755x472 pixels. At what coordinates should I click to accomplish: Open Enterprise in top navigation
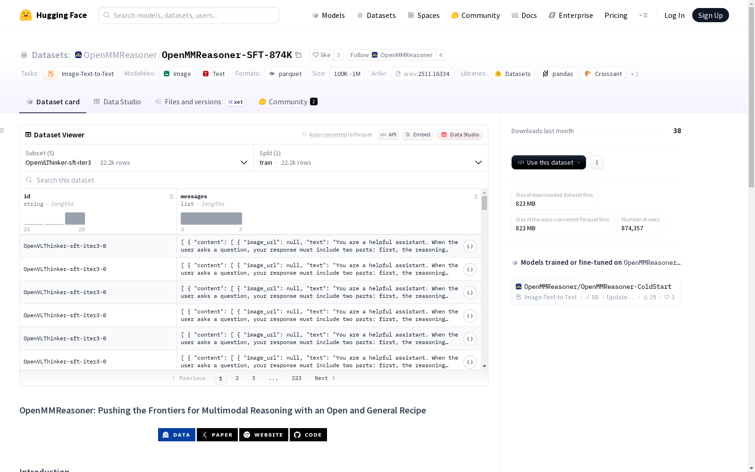click(x=571, y=15)
